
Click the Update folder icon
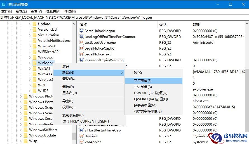click(x=34, y=24)
